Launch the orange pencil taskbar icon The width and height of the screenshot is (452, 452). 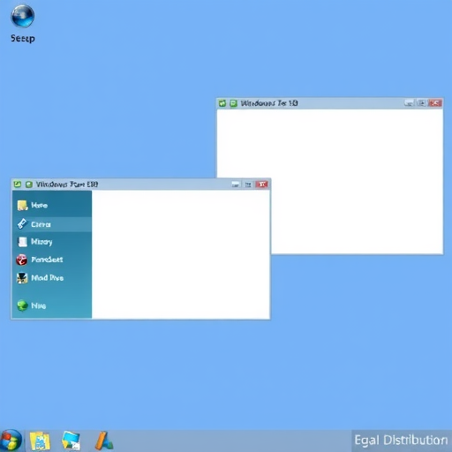click(104, 441)
